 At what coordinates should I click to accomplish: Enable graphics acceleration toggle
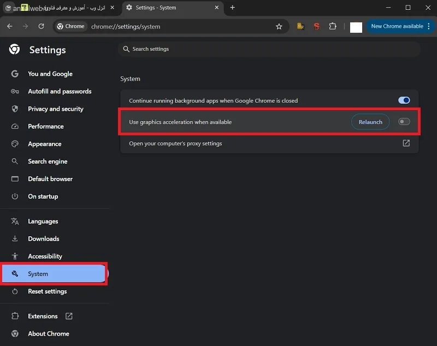404,122
